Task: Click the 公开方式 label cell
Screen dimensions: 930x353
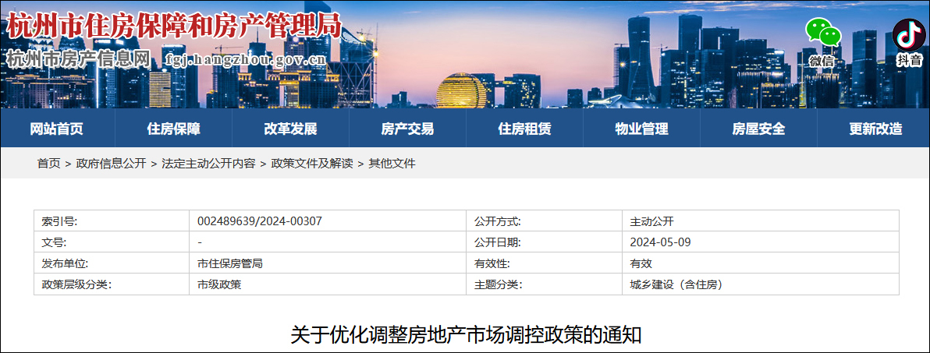Action: pos(544,221)
